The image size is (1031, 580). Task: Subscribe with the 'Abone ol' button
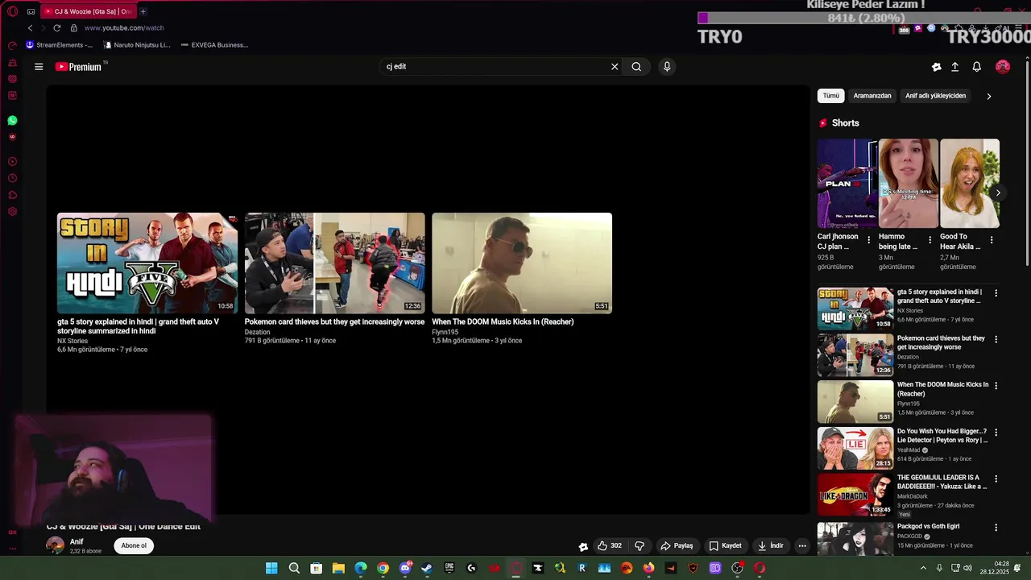point(134,545)
